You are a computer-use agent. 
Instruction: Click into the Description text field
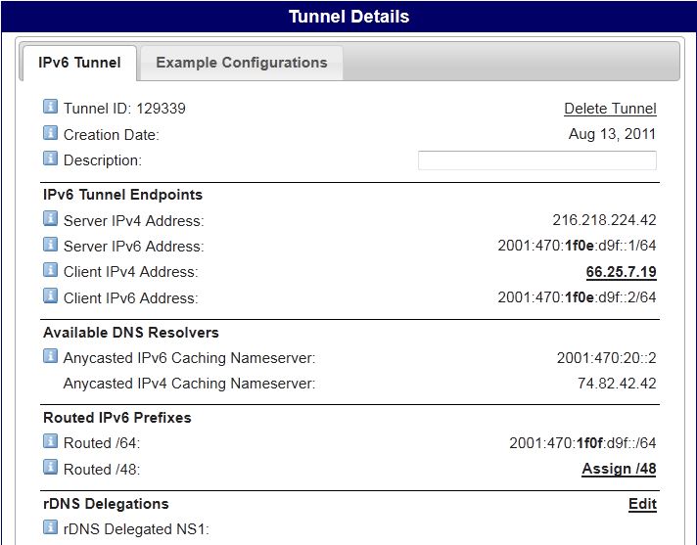[536, 160]
